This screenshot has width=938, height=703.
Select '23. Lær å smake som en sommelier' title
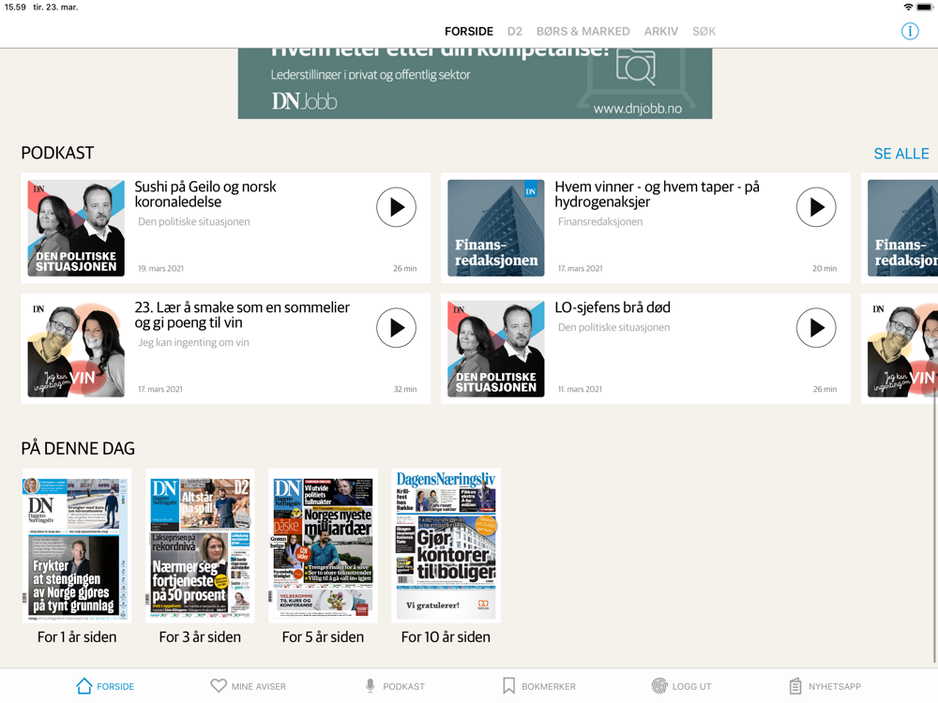[242, 315]
